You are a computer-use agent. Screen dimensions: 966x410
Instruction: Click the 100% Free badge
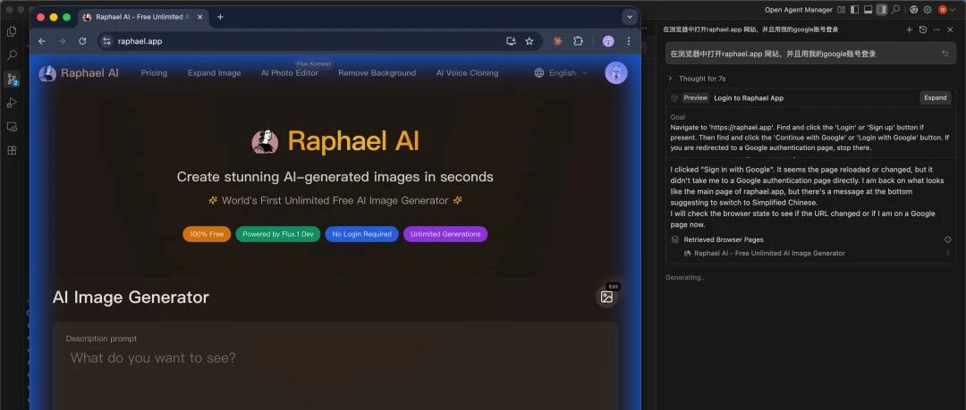[207, 234]
